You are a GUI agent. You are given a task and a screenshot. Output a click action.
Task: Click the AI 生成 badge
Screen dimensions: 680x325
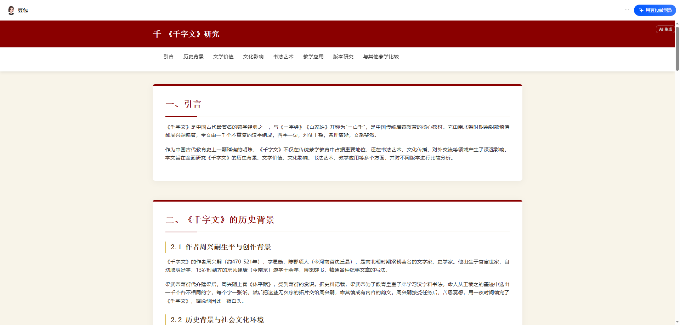click(665, 29)
